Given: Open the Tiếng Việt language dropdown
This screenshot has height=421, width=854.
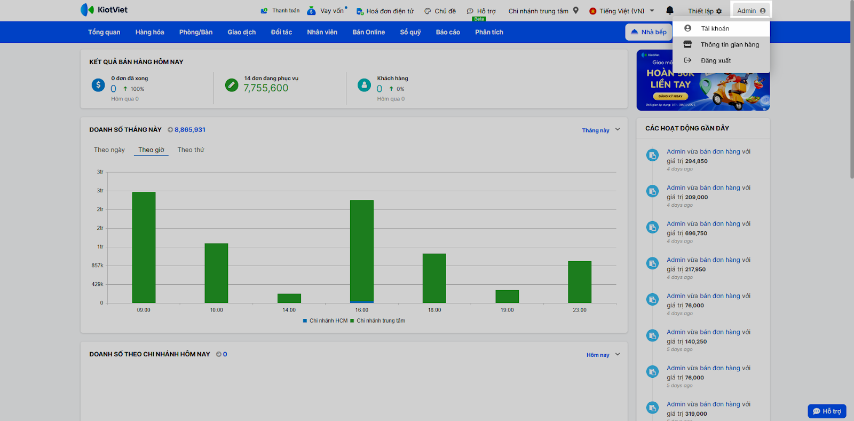Looking at the screenshot, I should (622, 11).
